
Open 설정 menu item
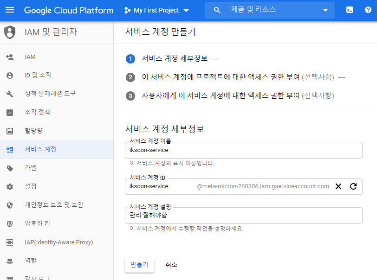(x=57, y=186)
